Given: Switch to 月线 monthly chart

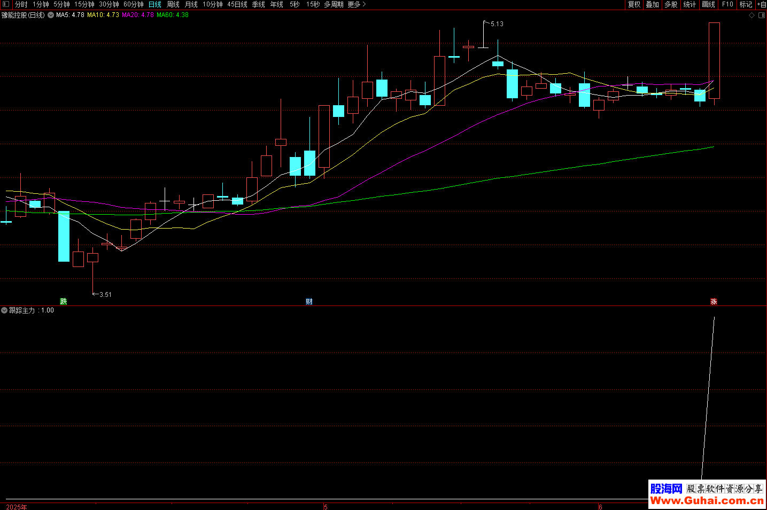Looking at the screenshot, I should tap(191, 4).
